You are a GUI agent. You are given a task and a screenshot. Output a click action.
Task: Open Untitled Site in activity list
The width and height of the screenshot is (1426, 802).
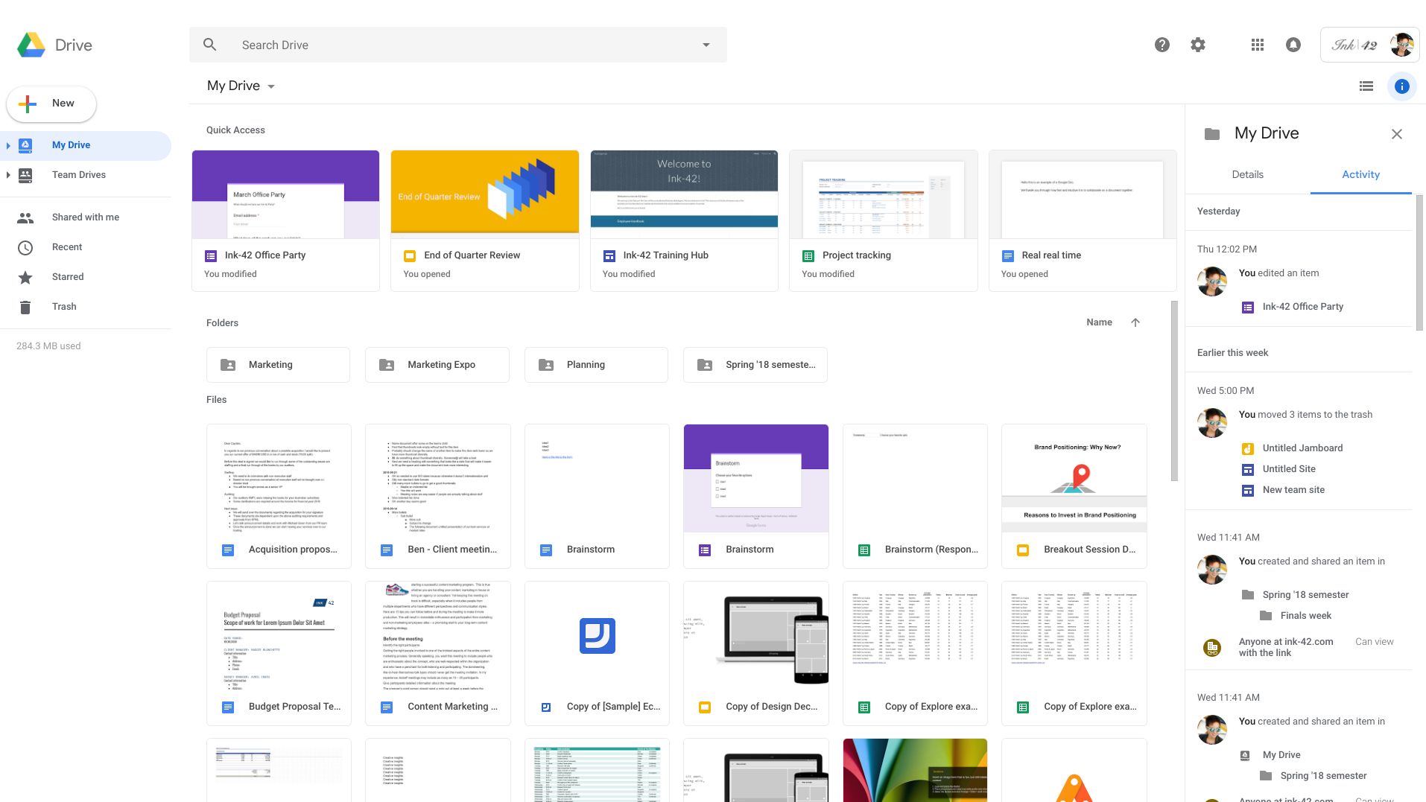(1289, 469)
